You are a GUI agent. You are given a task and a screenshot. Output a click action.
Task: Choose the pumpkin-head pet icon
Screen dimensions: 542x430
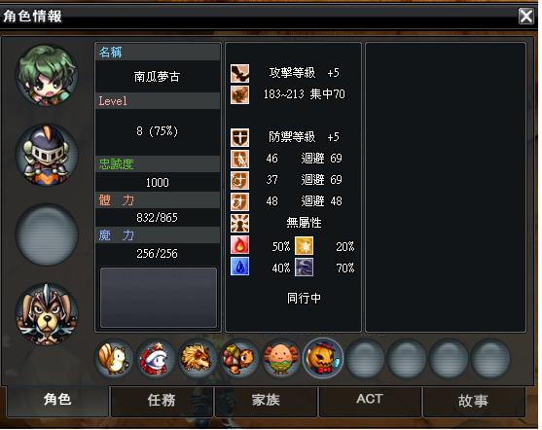tap(323, 358)
